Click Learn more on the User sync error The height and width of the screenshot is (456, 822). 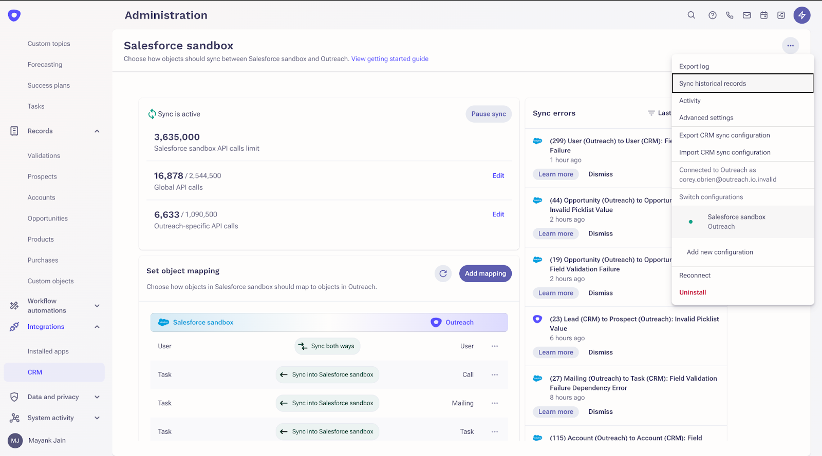[x=556, y=174]
